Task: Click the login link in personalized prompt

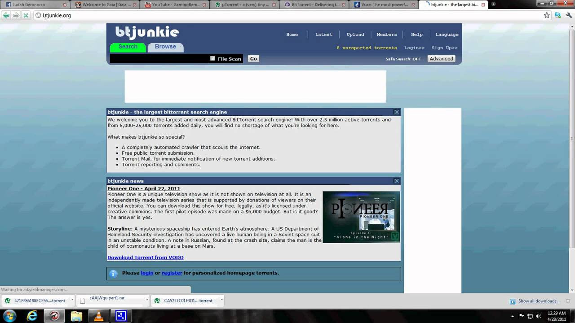Action: coord(147,273)
